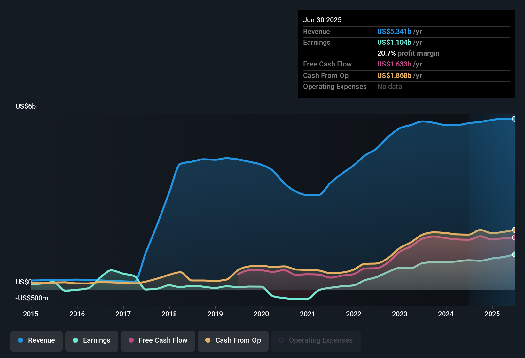This screenshot has width=525, height=358.
Task: Click the 2023 x-axis label
Action: (400, 314)
